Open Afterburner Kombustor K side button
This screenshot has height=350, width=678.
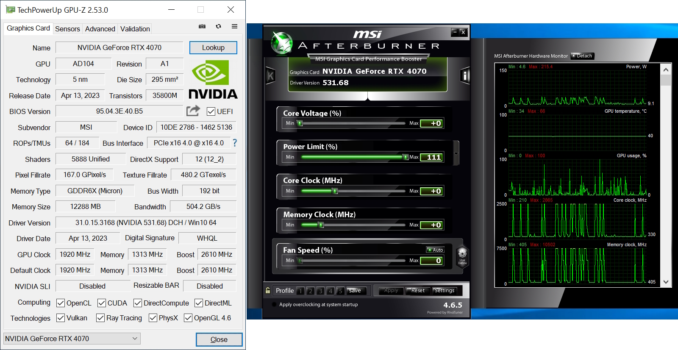point(270,76)
